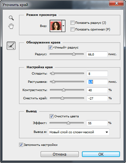126x163 pixels.
Task: Click the Сместить край slider handle
Action: (62, 98)
